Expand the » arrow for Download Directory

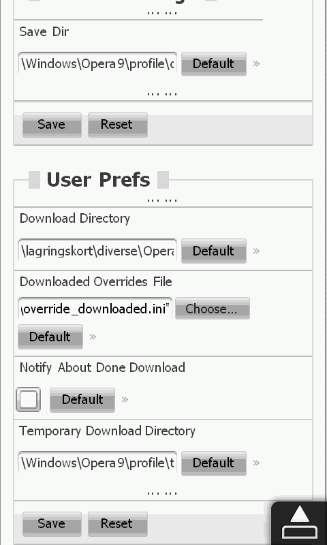(256, 251)
